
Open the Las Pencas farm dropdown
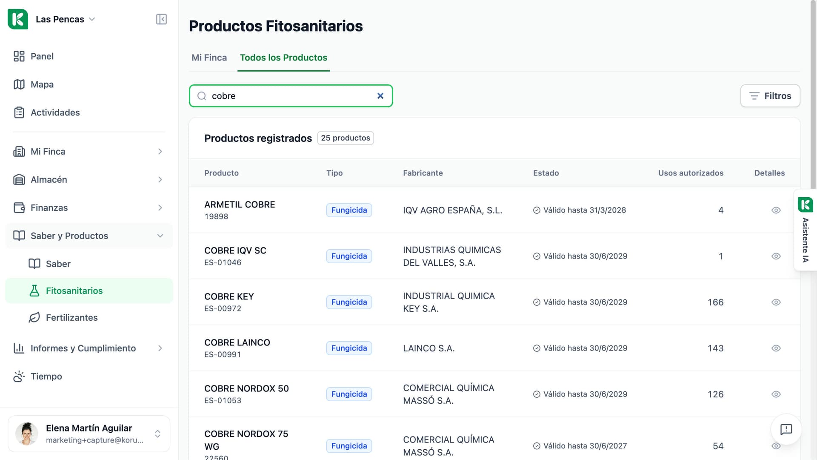coord(65,19)
